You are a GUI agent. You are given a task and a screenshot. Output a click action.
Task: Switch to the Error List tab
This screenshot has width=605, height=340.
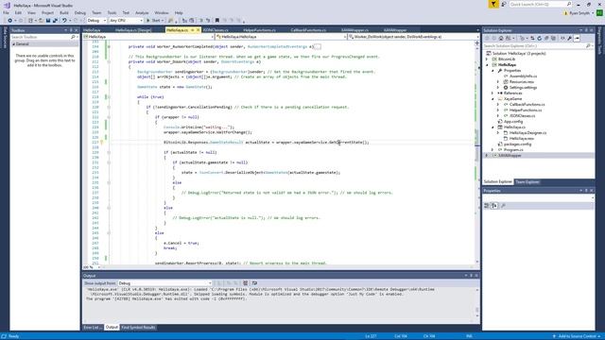click(93, 328)
